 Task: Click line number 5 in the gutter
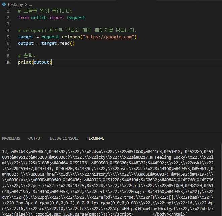pyautogui.click(x=8, y=37)
